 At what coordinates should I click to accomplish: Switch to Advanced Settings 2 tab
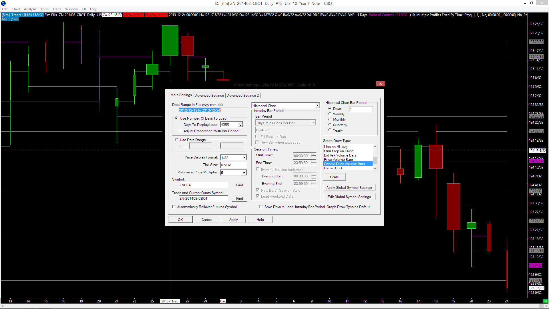point(243,95)
